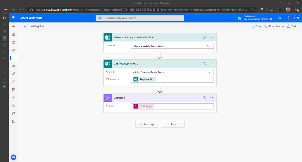The image size is (302, 162).
Task: Open a new vertical tab with plus
Action: [4, 87]
